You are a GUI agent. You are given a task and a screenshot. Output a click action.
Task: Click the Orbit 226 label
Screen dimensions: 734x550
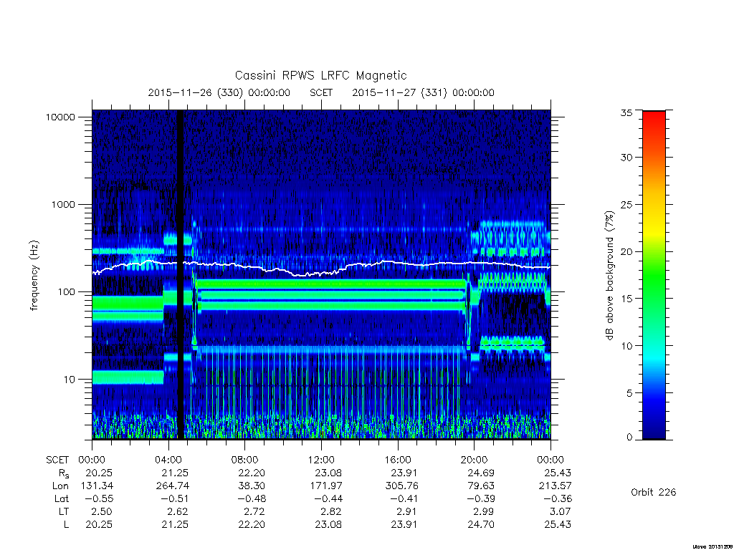(x=654, y=492)
